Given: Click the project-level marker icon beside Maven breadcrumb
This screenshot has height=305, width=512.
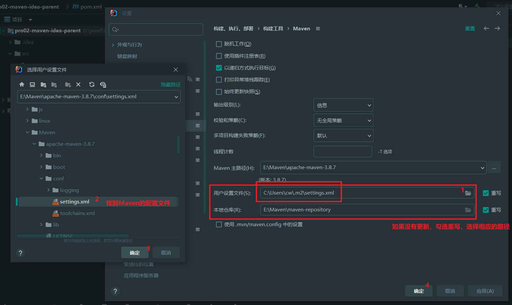Looking at the screenshot, I should pos(318,29).
